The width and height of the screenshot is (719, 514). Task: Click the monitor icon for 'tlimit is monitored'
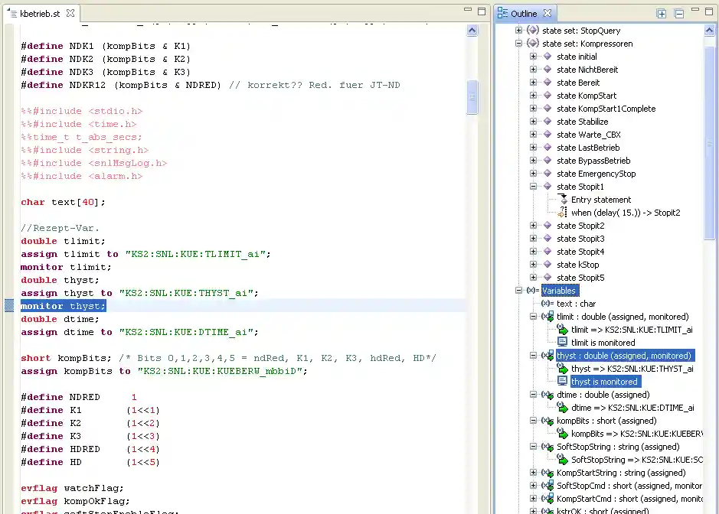tap(563, 343)
